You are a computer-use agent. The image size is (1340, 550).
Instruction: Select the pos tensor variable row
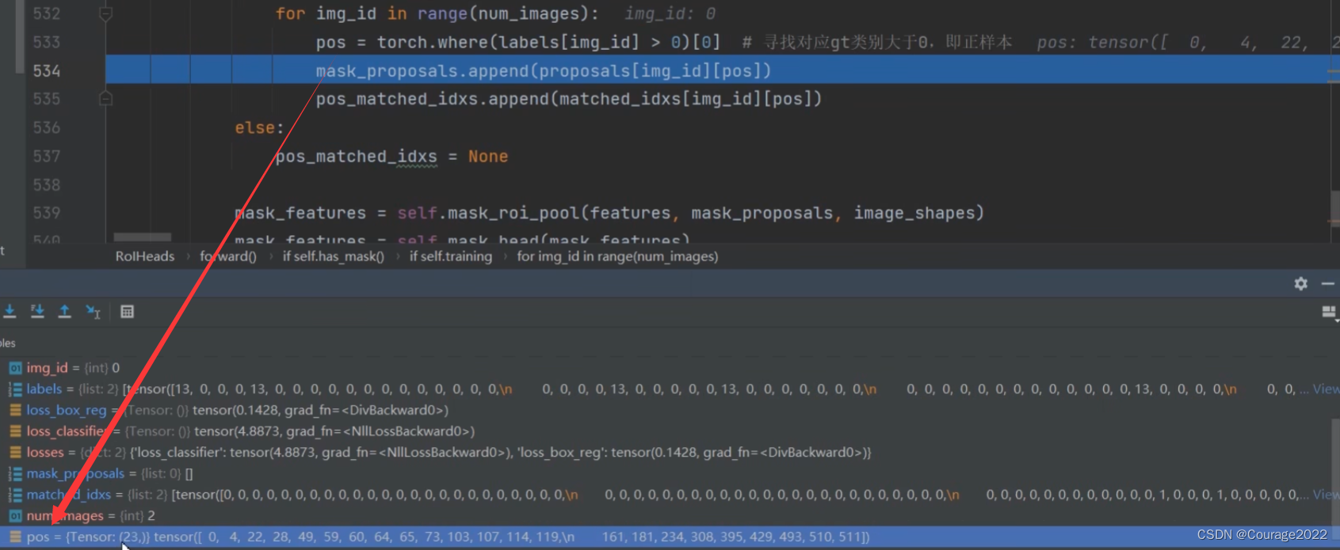[670, 537]
